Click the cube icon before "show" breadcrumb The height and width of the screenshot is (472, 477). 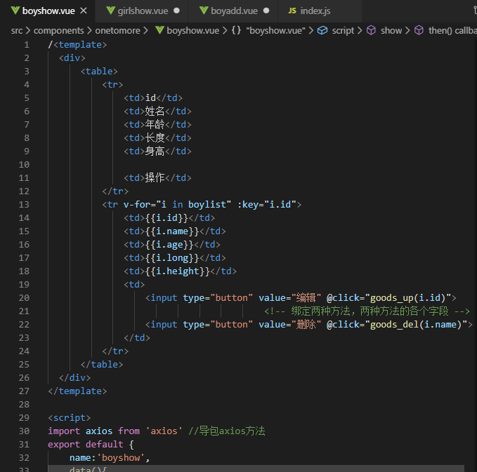point(372,30)
